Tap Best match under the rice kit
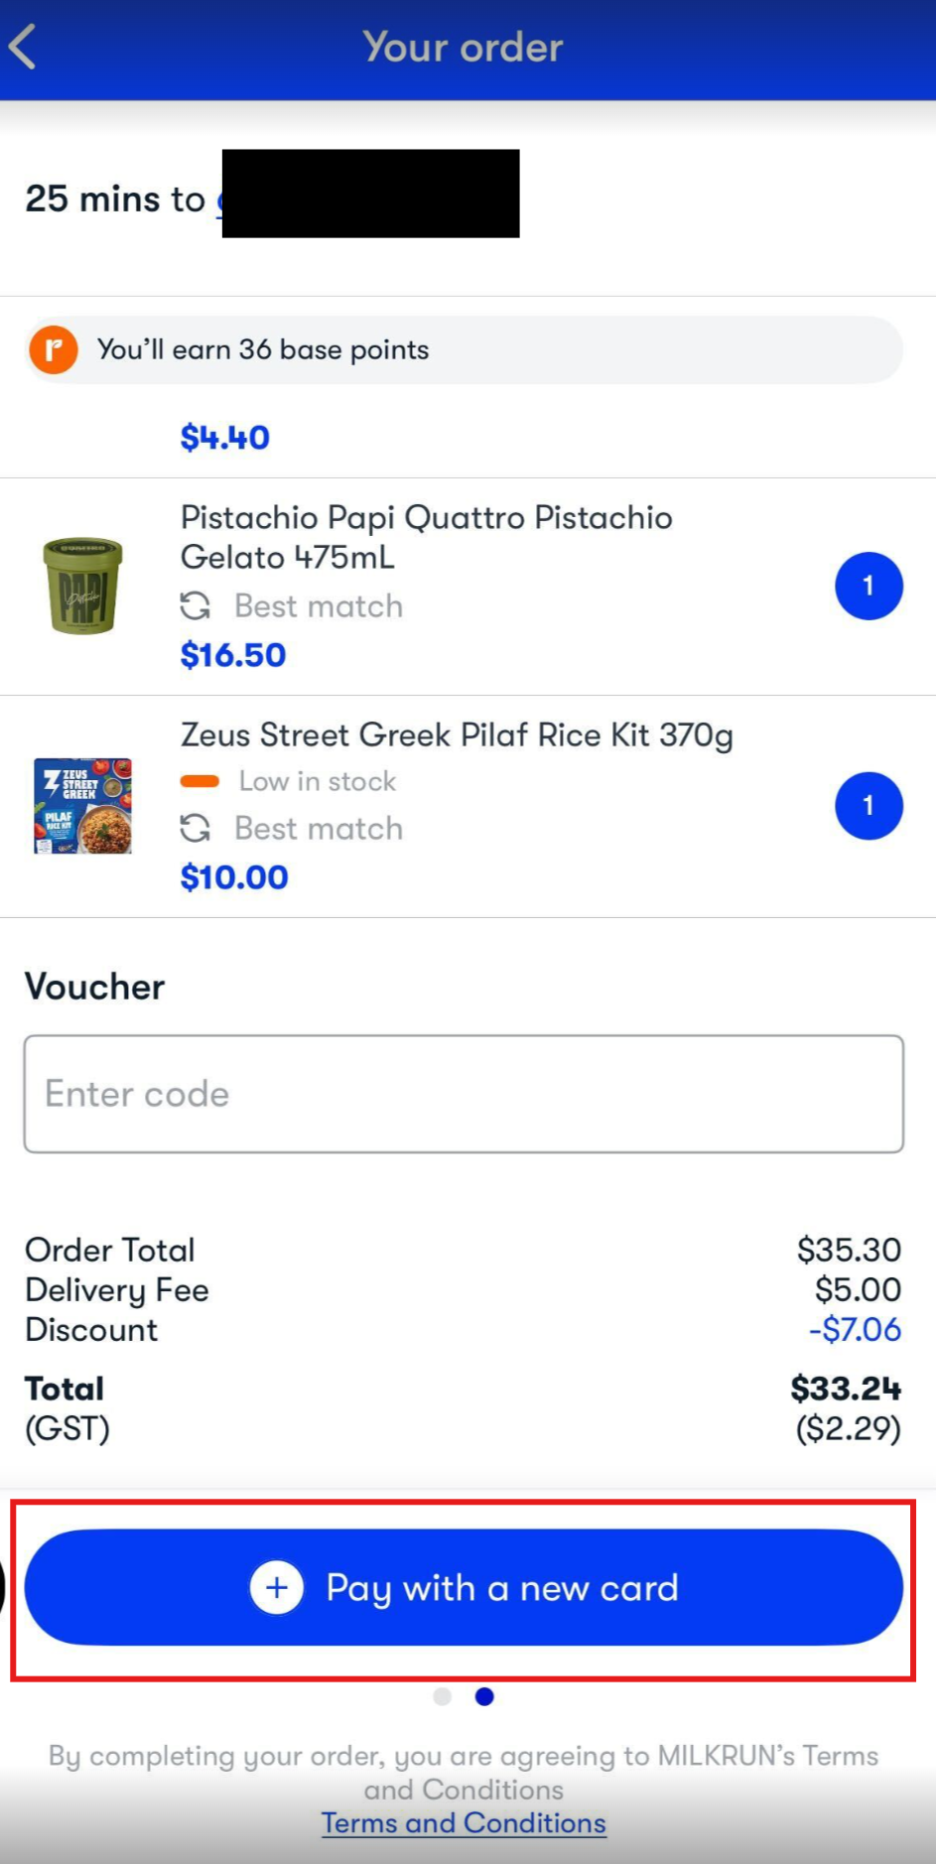This screenshot has height=1864, width=936. pyautogui.click(x=319, y=828)
